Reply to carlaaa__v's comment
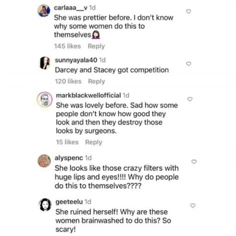Screen dimensions: 236x236 96,46
